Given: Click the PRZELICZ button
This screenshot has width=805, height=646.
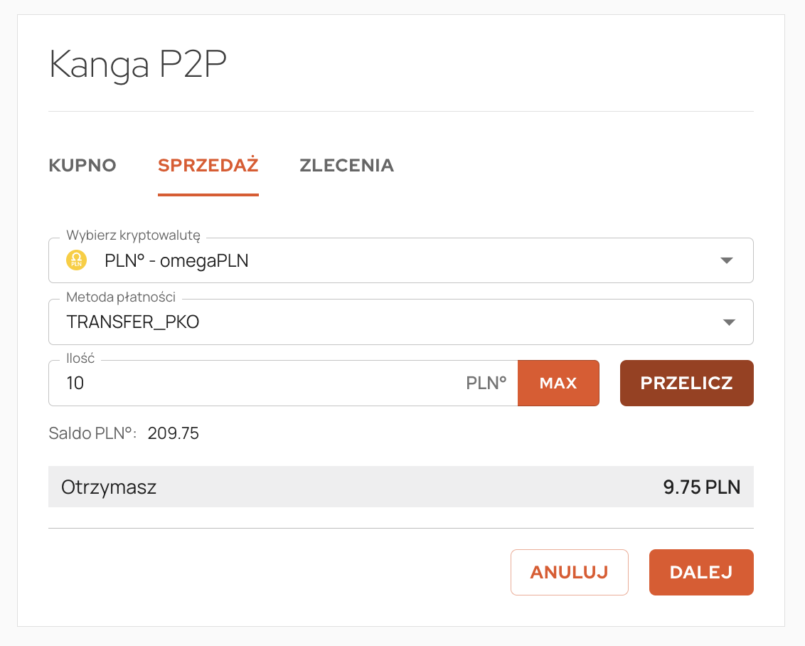Looking at the screenshot, I should tap(686, 383).
